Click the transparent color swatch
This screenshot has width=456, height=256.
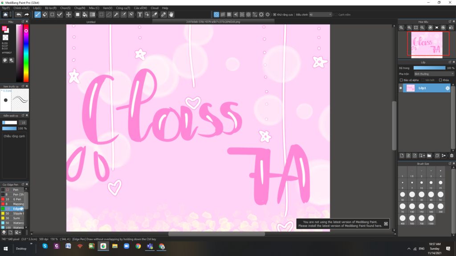tap(5, 37)
